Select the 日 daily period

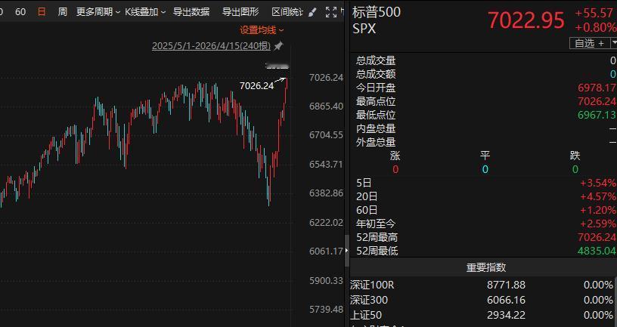42,12
